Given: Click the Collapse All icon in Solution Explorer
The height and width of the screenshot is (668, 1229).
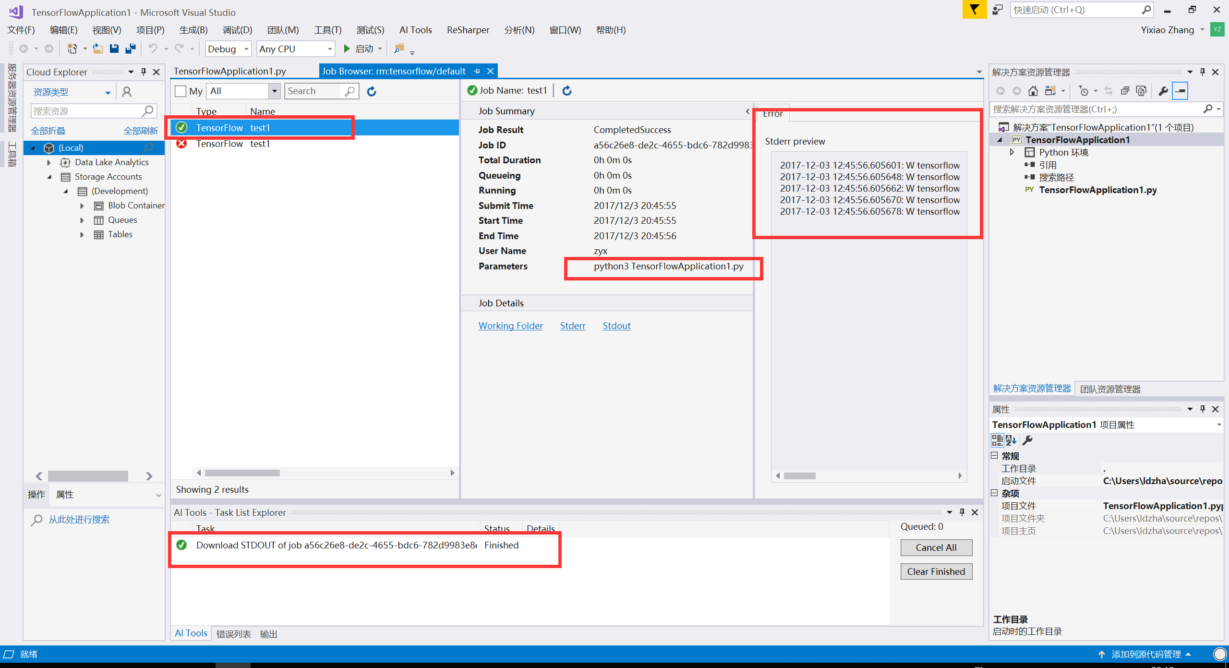Looking at the screenshot, I should [x=1125, y=91].
